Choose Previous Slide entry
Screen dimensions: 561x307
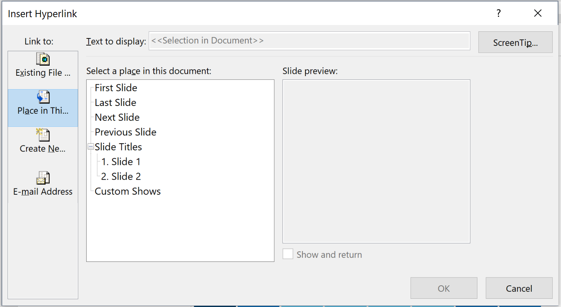click(x=125, y=132)
